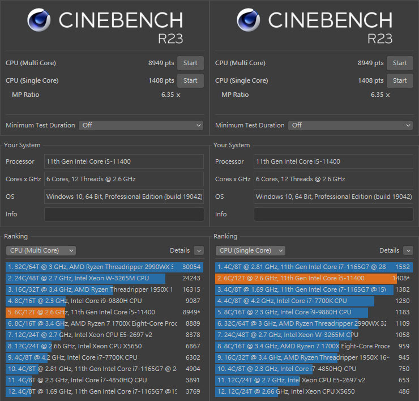Open the CPU (Single Core) ranking dropdown
419x401 pixels.
pyautogui.click(x=250, y=250)
